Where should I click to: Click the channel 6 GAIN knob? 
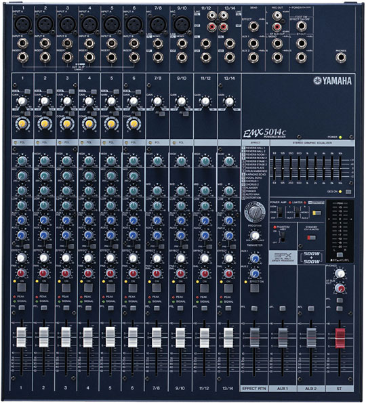click(134, 102)
